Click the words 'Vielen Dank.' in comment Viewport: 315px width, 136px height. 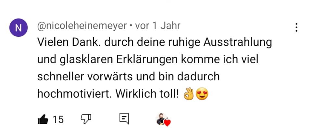(69, 42)
